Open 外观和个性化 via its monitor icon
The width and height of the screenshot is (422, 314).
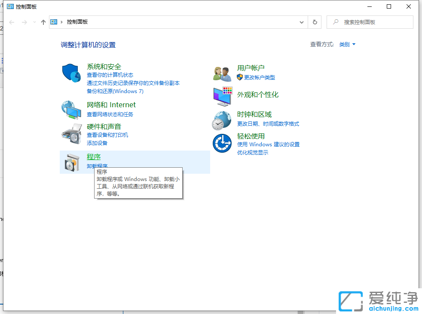tap(222, 97)
